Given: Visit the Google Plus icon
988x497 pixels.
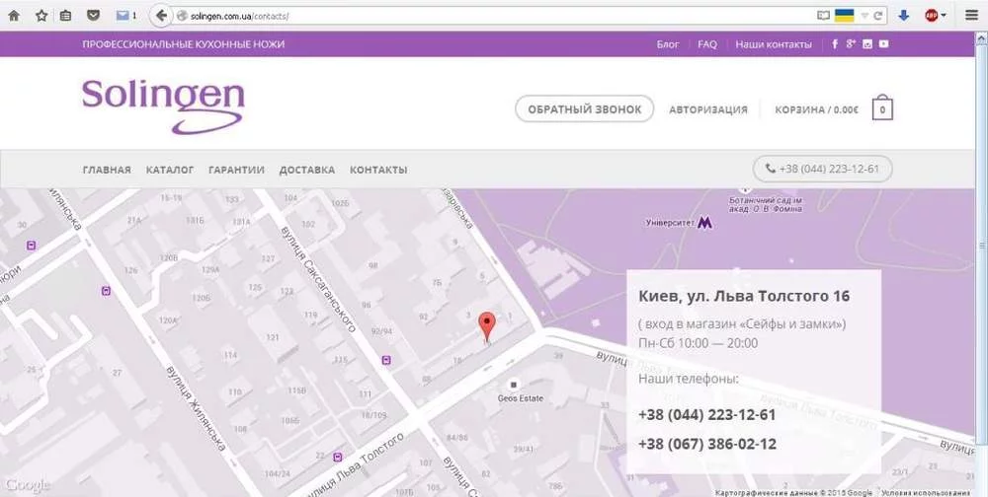Looking at the screenshot, I should (x=851, y=43).
